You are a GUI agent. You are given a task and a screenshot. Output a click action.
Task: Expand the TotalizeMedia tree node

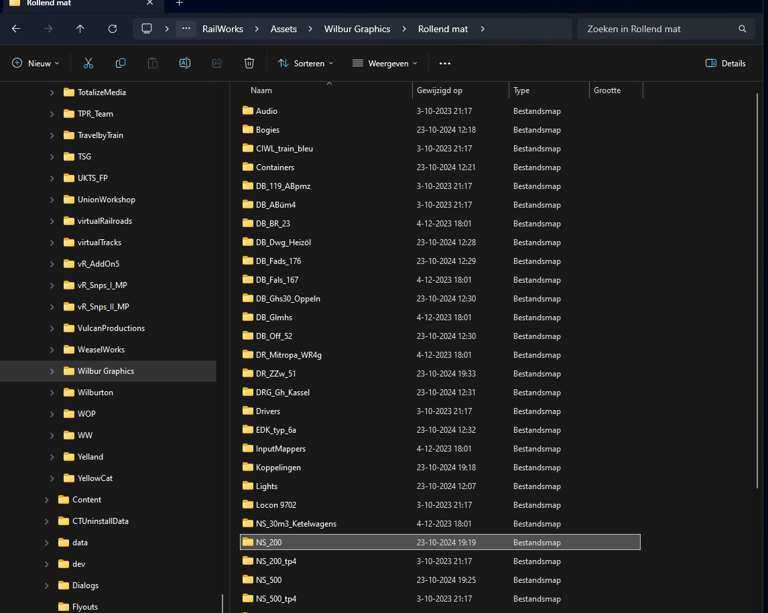[x=52, y=92]
